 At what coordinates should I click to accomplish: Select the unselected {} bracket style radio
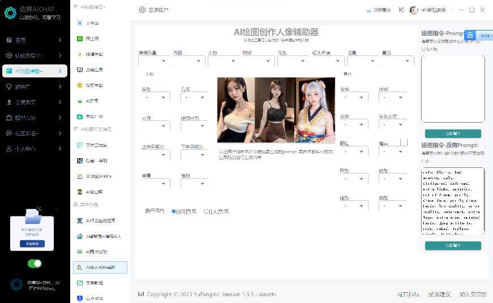point(206,211)
